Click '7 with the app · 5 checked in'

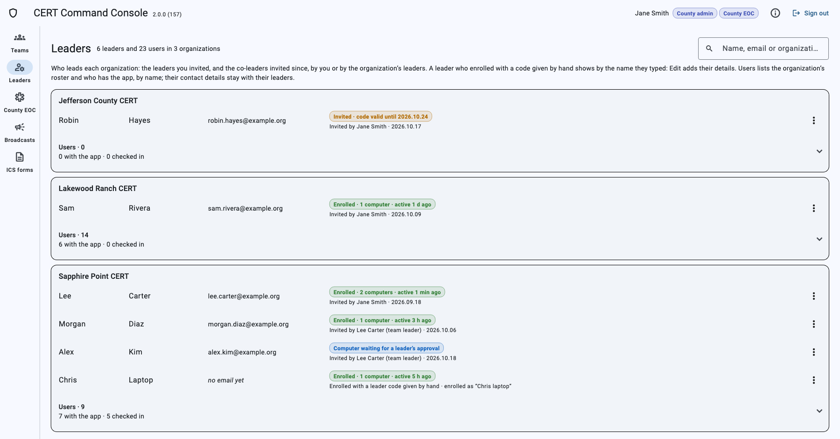point(101,416)
